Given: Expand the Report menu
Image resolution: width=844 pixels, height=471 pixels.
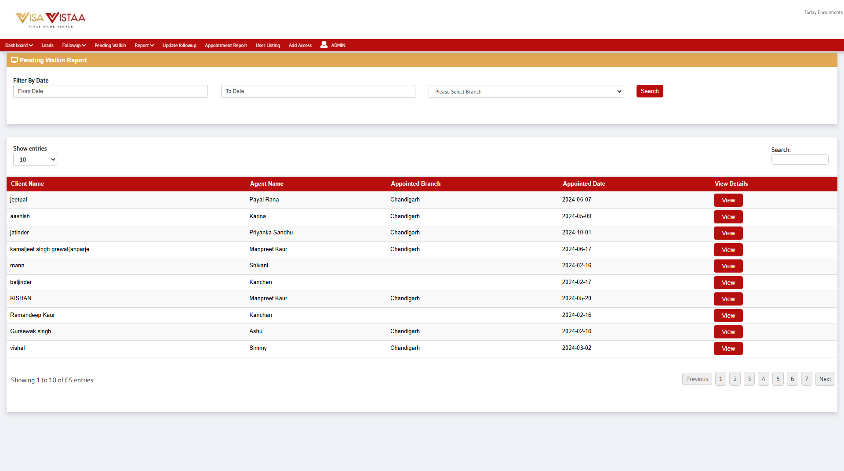Looking at the screenshot, I should 144,45.
